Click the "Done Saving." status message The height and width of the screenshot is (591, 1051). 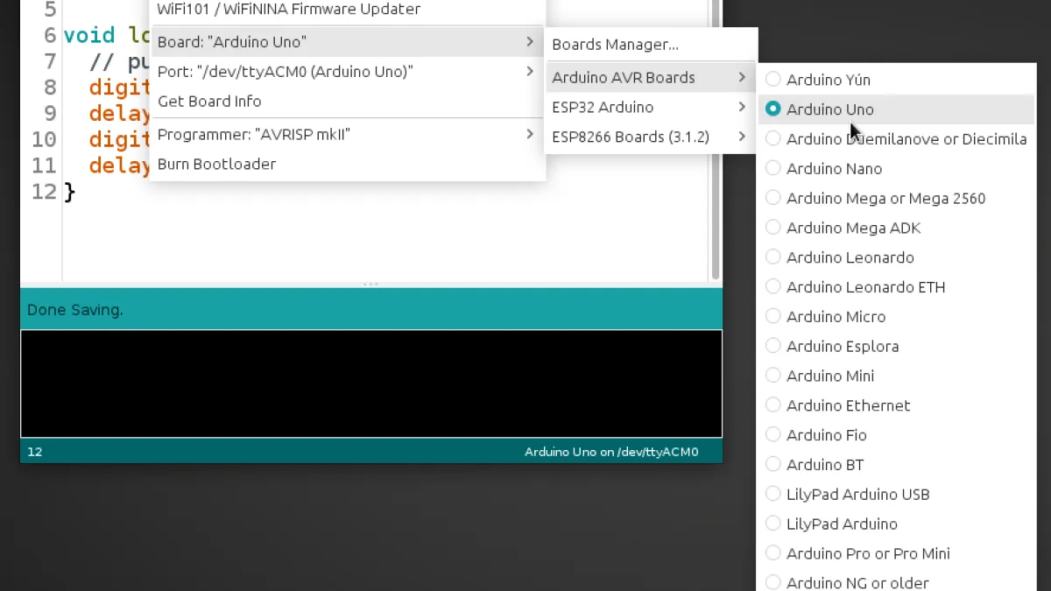pyautogui.click(x=75, y=310)
